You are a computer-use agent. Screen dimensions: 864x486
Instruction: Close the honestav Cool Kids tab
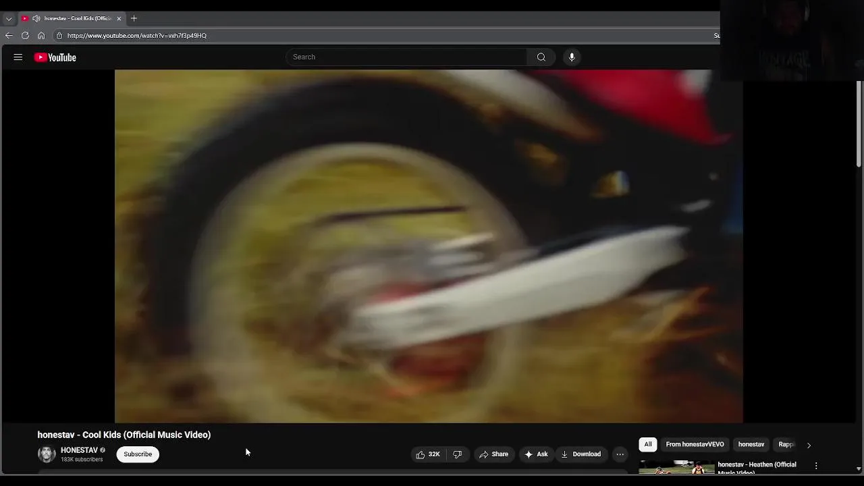[x=119, y=18]
